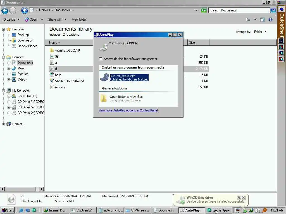Viewport: 286px width, 214px height.
Task: Refresh the Documents address bar
Action: click(204, 10)
